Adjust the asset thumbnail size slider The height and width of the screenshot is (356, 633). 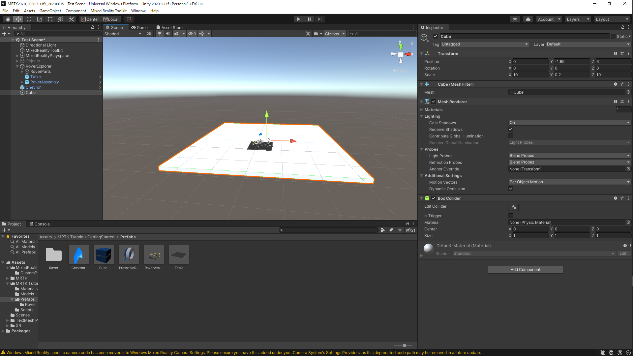tap(404, 345)
